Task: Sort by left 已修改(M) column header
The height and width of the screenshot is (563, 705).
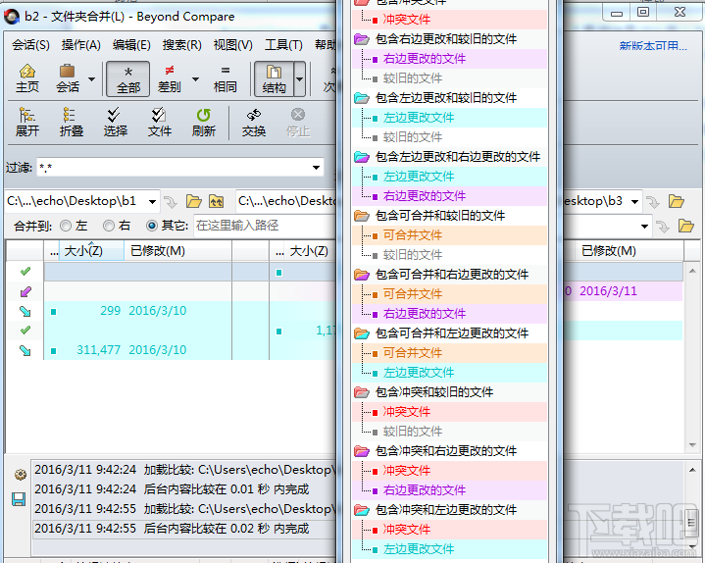Action: 177,251
